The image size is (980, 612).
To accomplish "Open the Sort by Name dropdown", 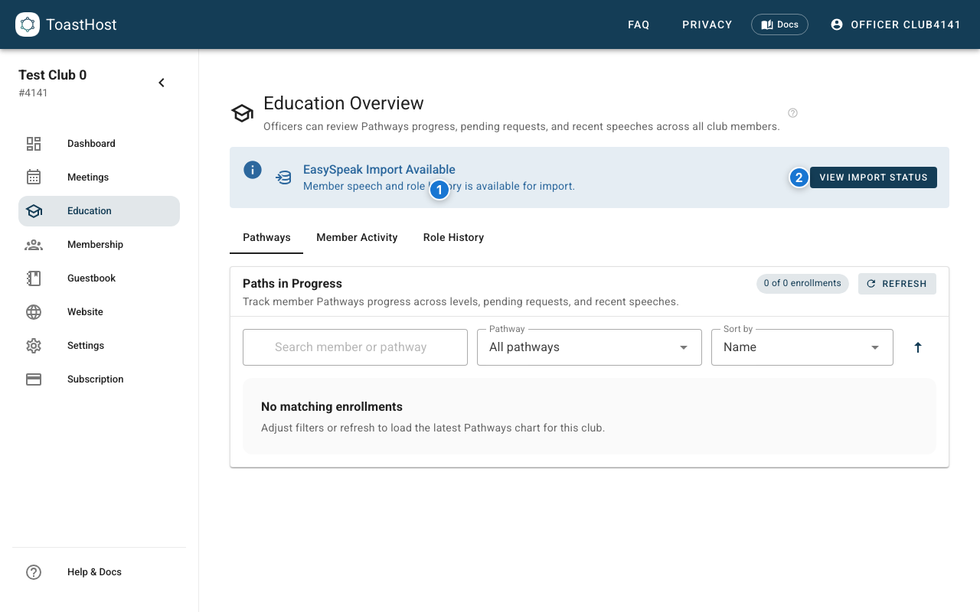I will click(x=802, y=347).
